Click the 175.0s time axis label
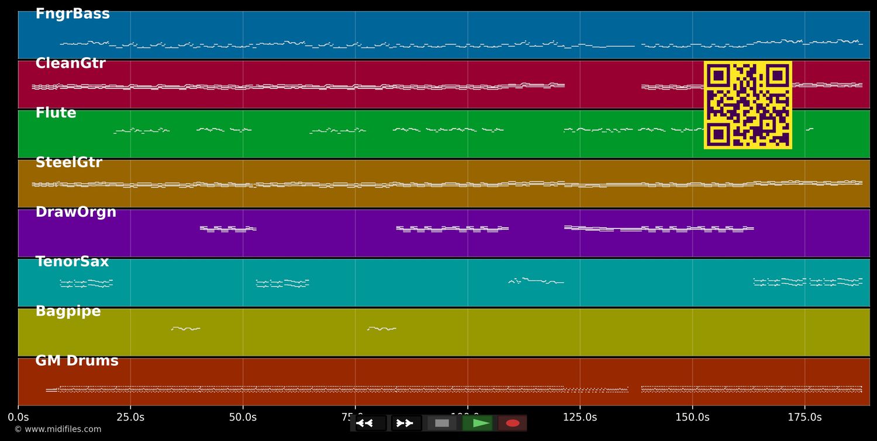Image resolution: width=877 pixels, height=441 pixels. [805, 417]
